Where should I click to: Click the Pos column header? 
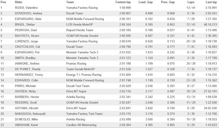[x=3, y=2]
